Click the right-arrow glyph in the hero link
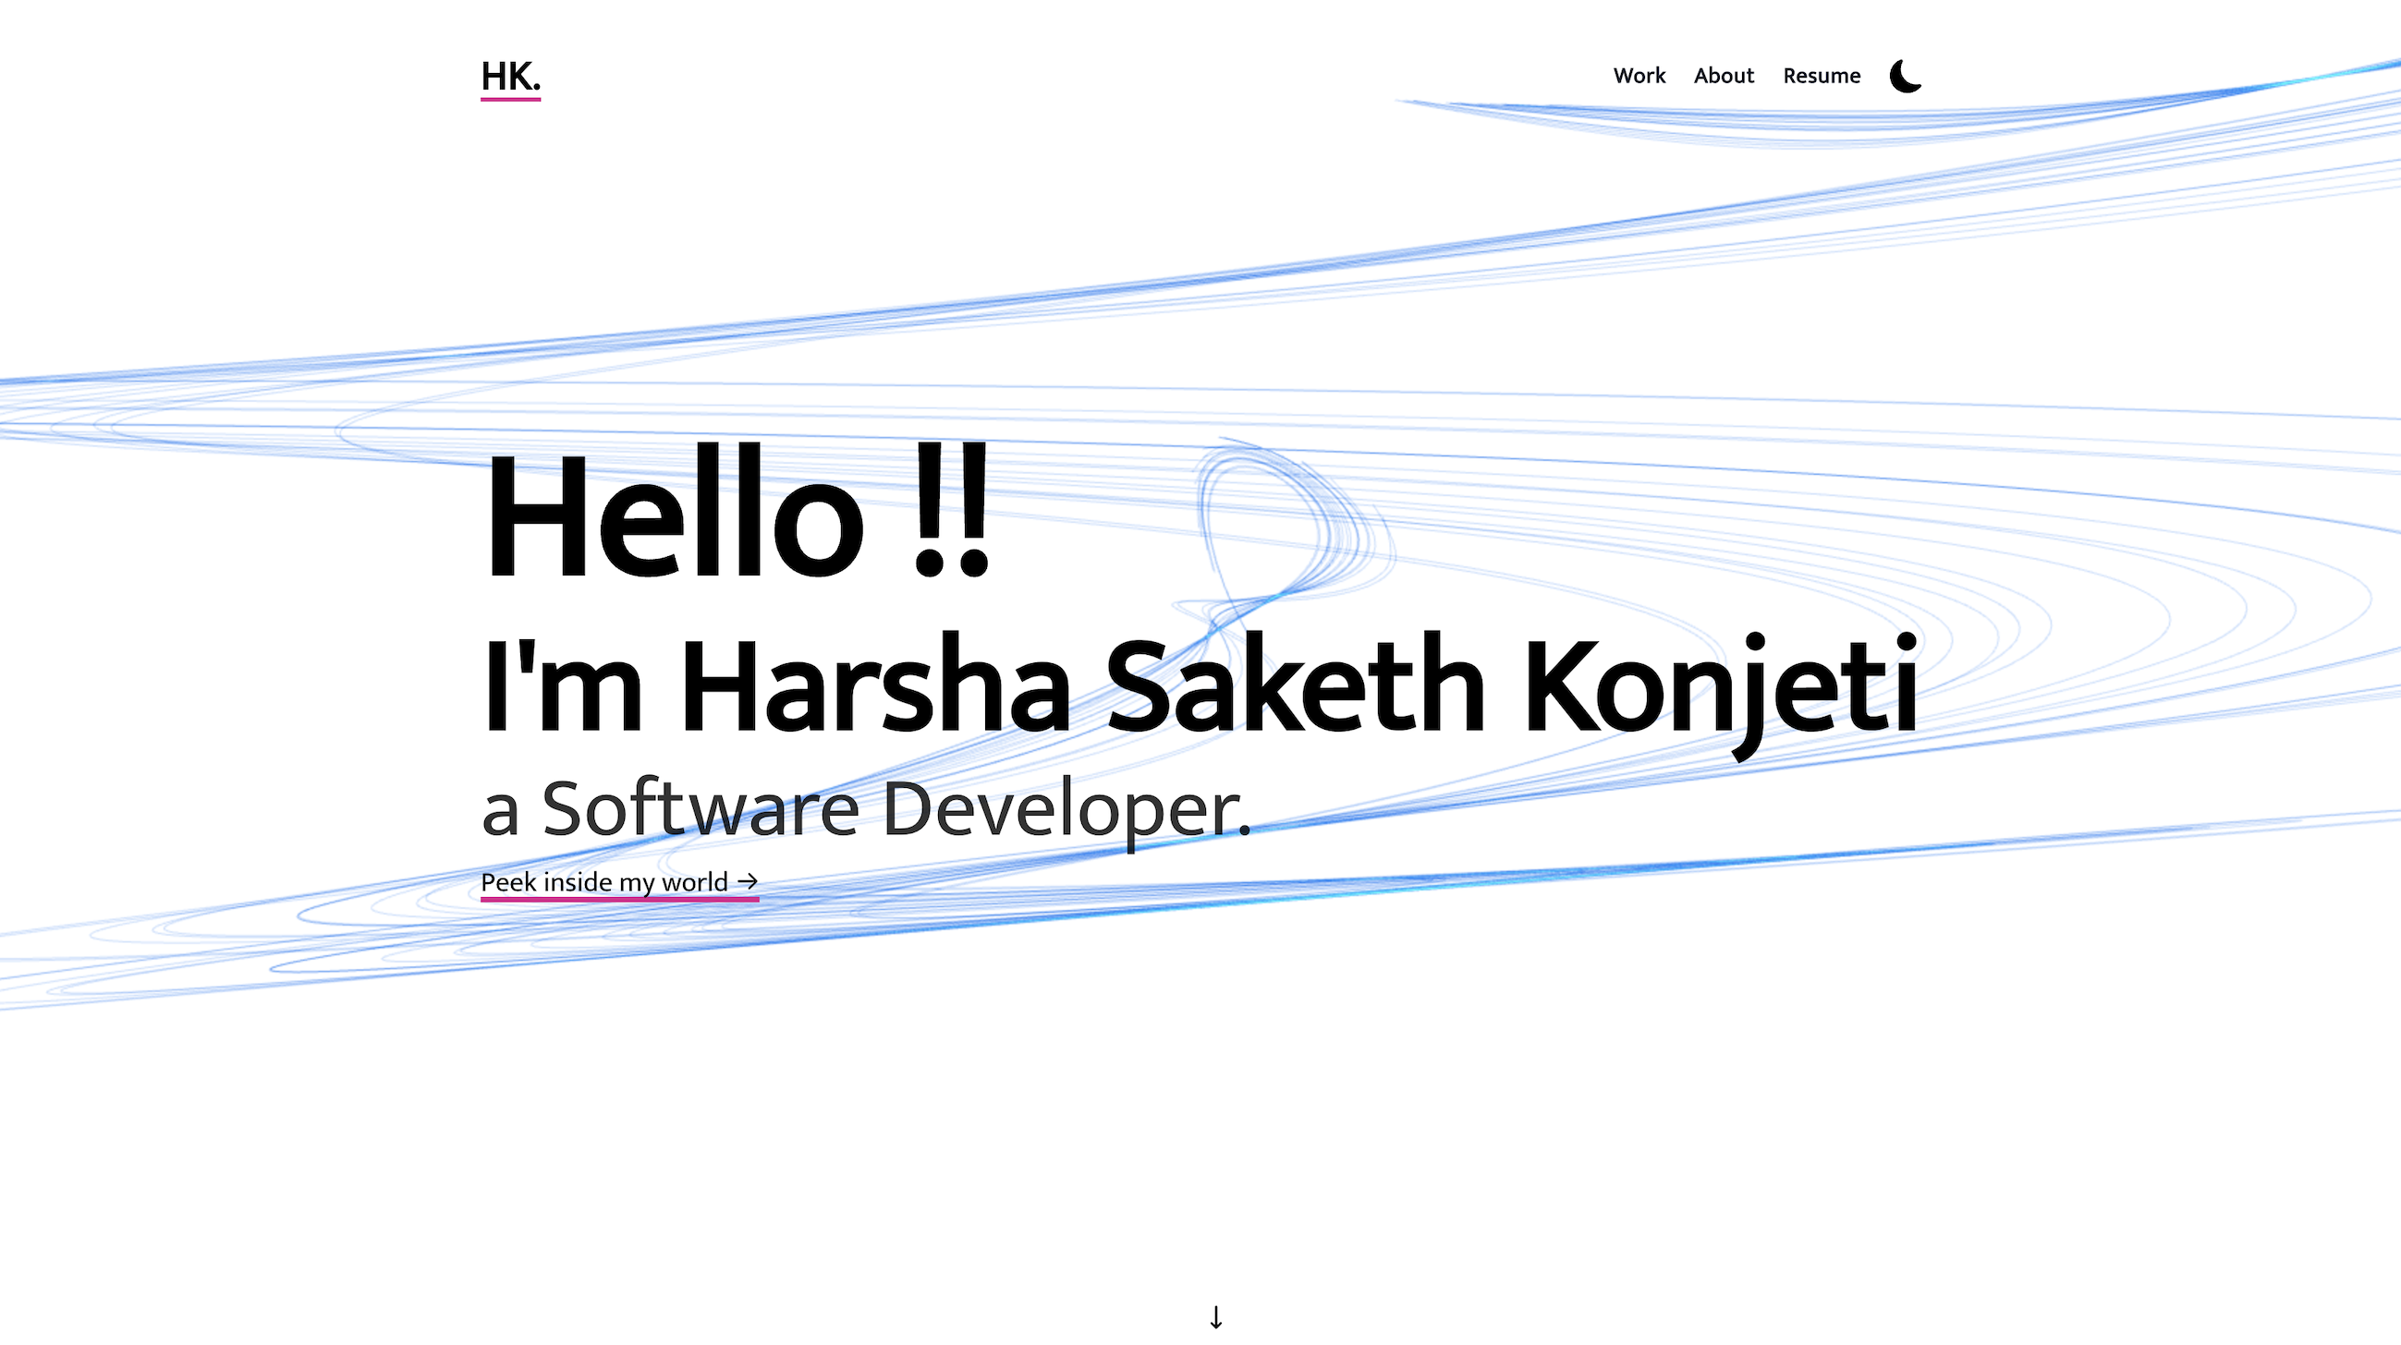 tap(748, 881)
